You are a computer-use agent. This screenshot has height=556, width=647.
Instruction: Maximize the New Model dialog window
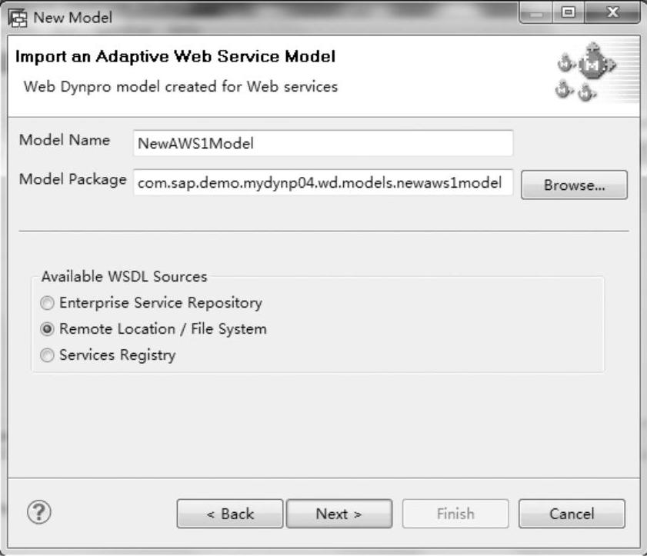click(568, 13)
